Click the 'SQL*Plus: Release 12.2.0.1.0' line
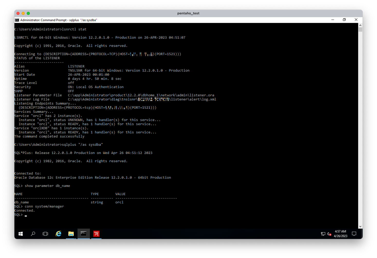 [83, 153]
